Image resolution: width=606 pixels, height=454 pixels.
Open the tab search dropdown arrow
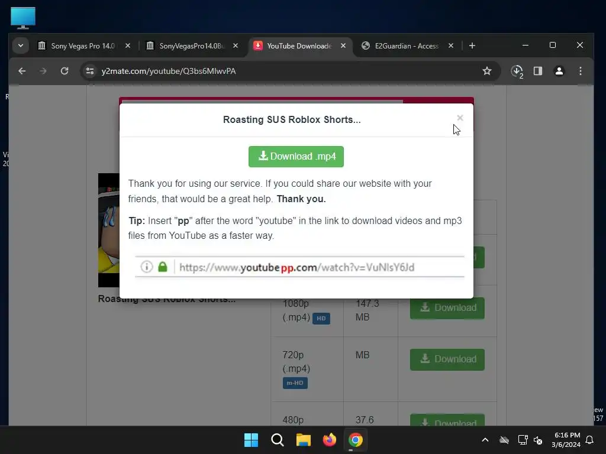(21, 46)
